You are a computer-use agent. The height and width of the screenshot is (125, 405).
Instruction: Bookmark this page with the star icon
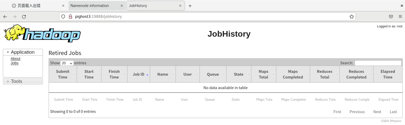tap(351, 17)
